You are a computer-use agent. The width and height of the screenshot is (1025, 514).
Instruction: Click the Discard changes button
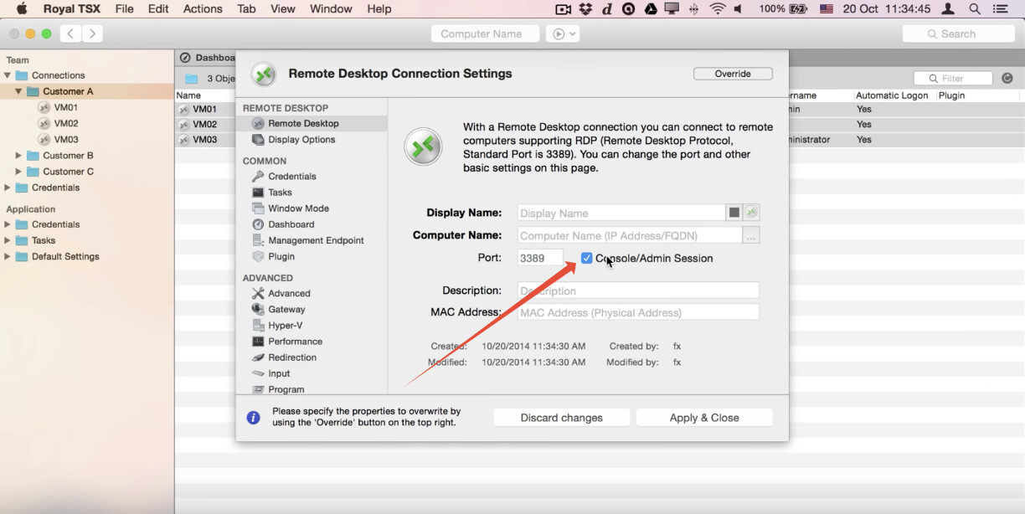561,418
